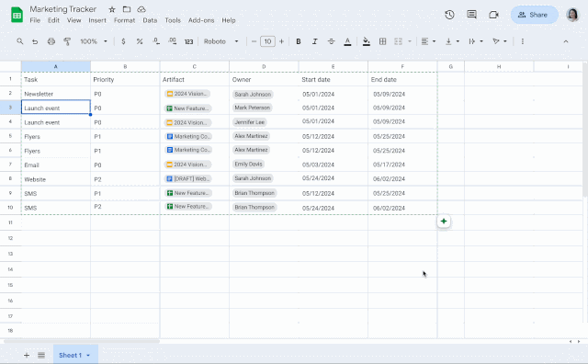Open the version history clock icon
The height and width of the screenshot is (364, 588).
click(449, 15)
